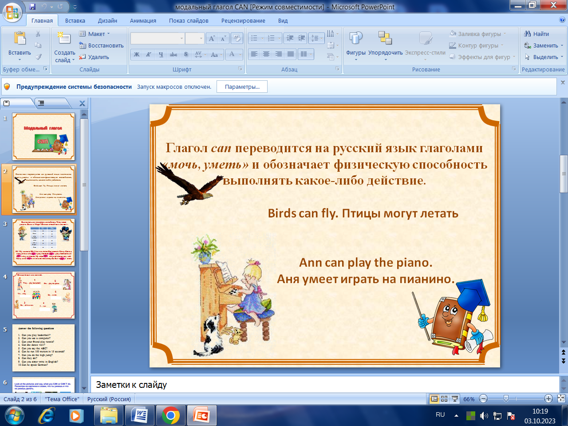Click the Create slide (Создать слайд) icon
568x426 pixels.
pos(64,39)
